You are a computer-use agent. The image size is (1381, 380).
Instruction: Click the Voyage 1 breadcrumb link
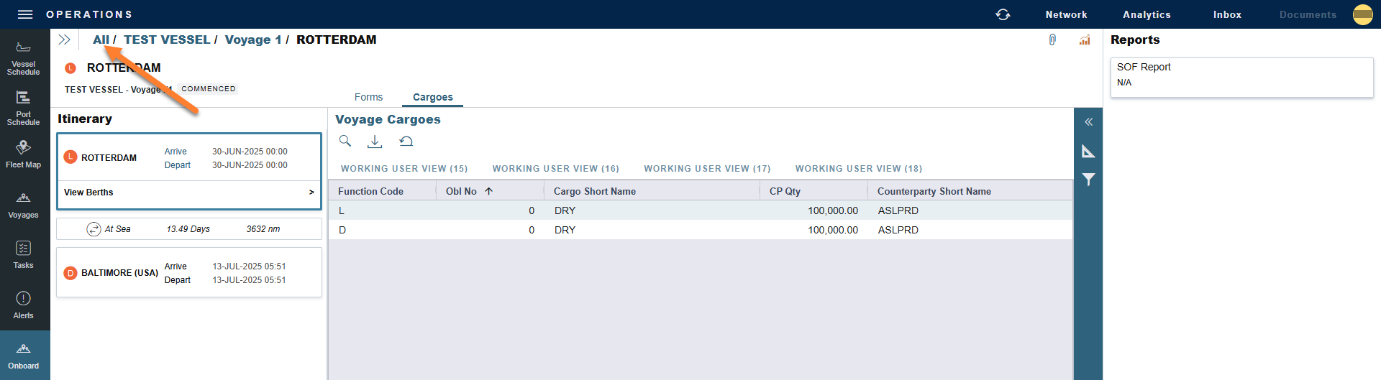(x=253, y=40)
